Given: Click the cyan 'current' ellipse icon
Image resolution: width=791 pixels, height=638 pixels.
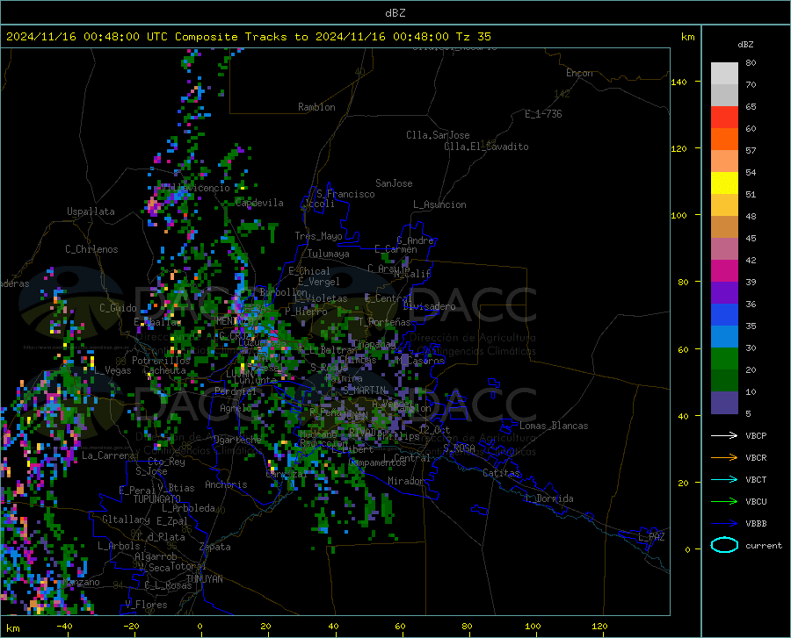Looking at the screenshot, I should pos(724,545).
